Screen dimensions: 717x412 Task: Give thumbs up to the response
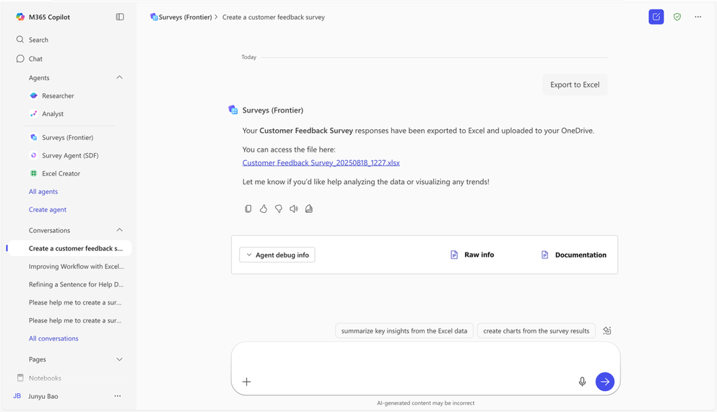tap(264, 209)
